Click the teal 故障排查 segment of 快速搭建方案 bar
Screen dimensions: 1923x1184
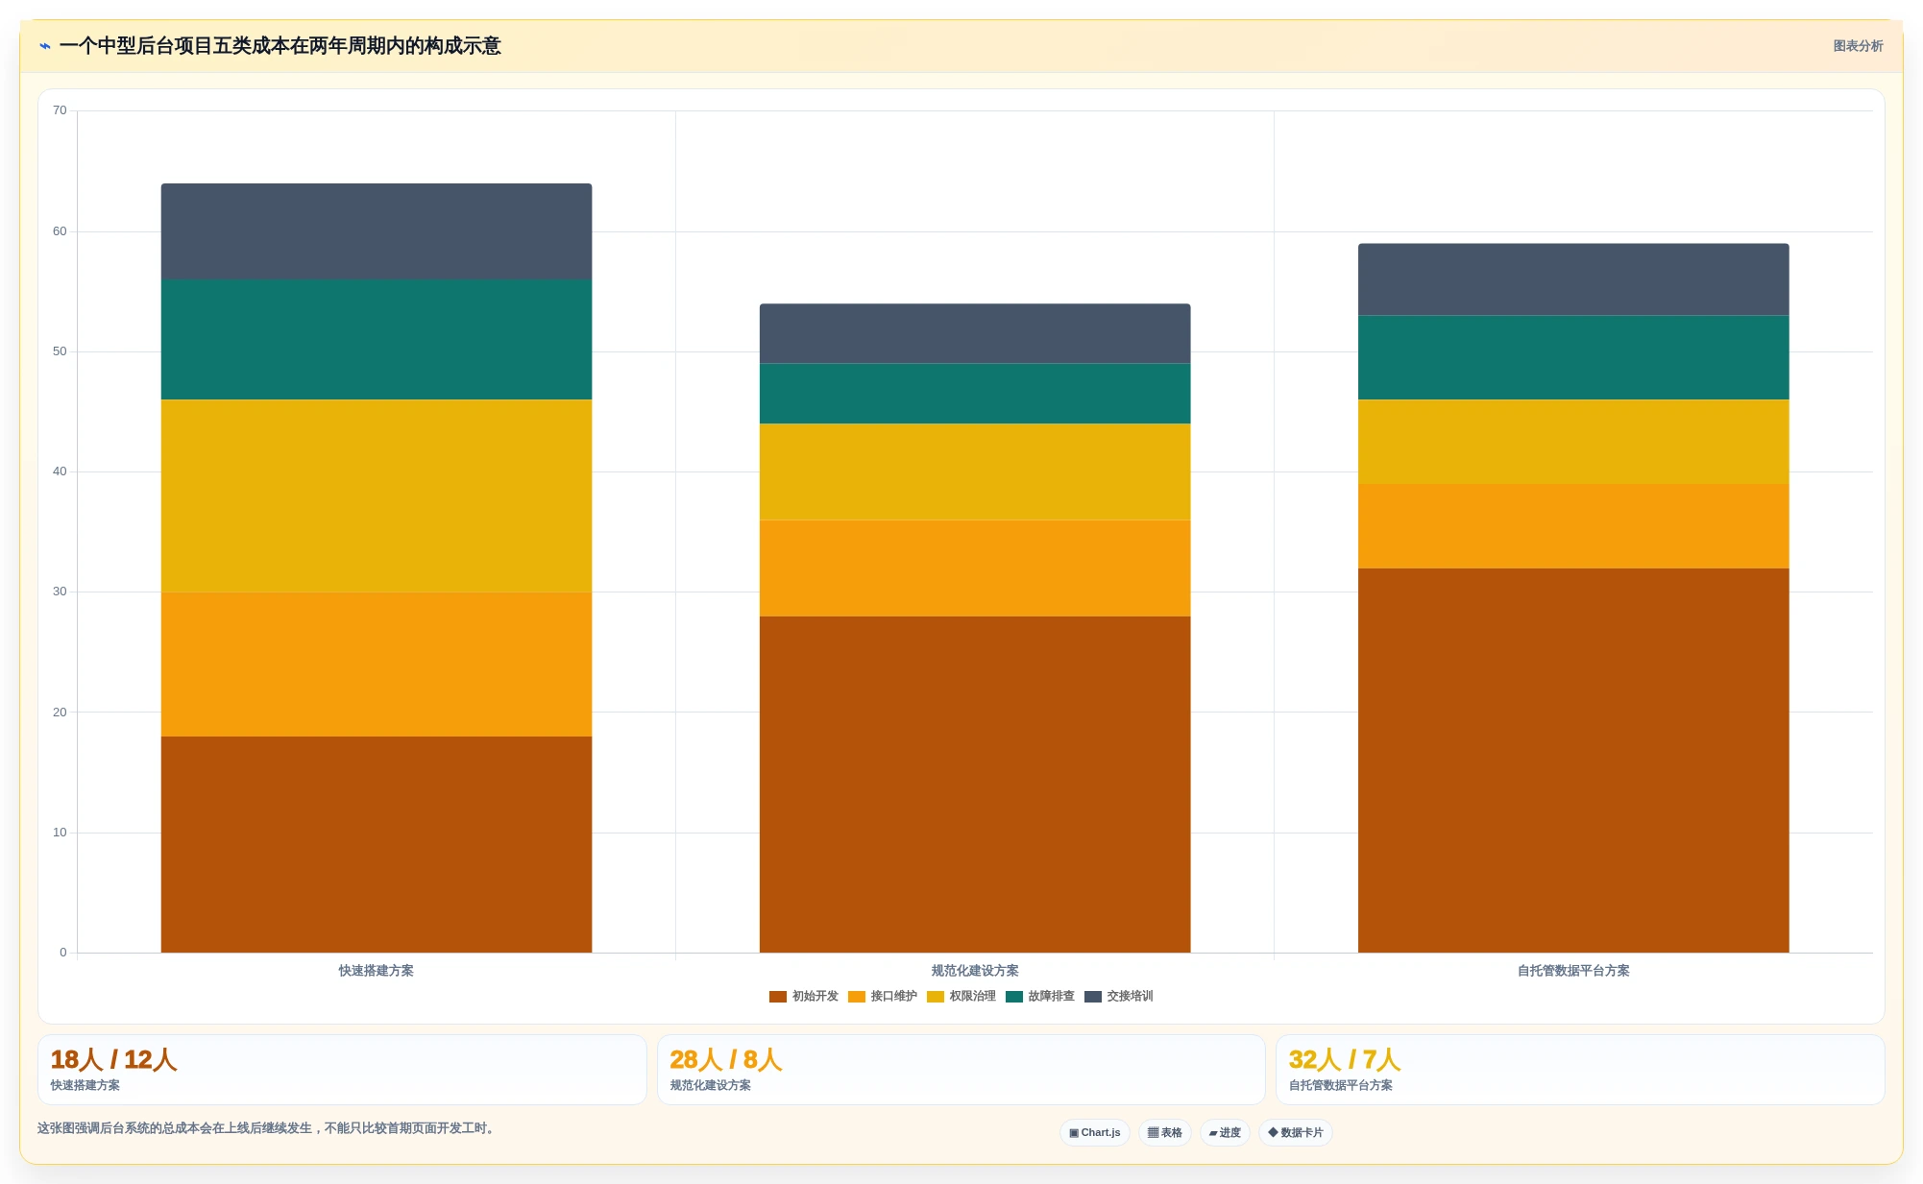pos(377,340)
